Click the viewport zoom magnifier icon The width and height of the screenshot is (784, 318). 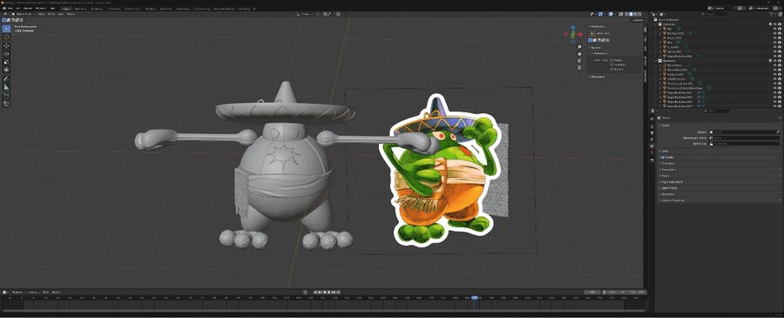[579, 46]
